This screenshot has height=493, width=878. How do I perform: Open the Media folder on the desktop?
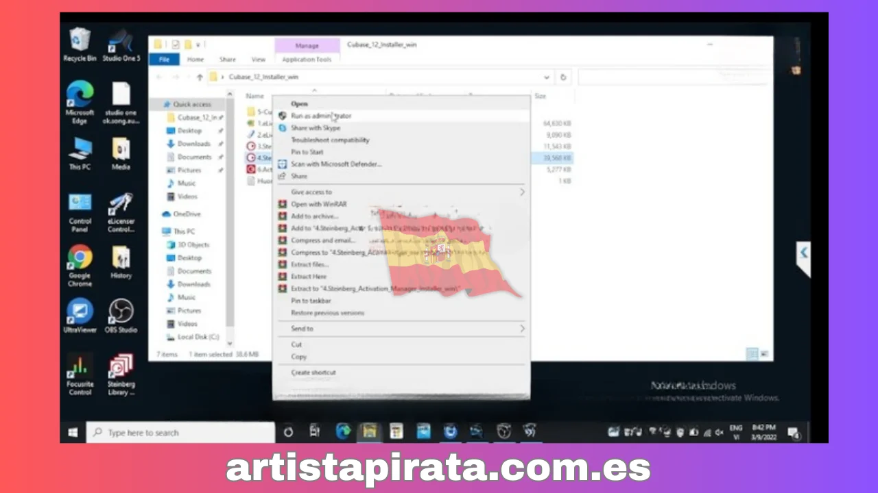121,153
